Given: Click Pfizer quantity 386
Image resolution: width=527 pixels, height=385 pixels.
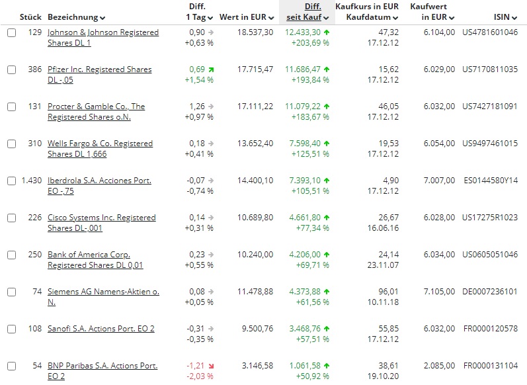Looking at the screenshot, I should point(35,69).
